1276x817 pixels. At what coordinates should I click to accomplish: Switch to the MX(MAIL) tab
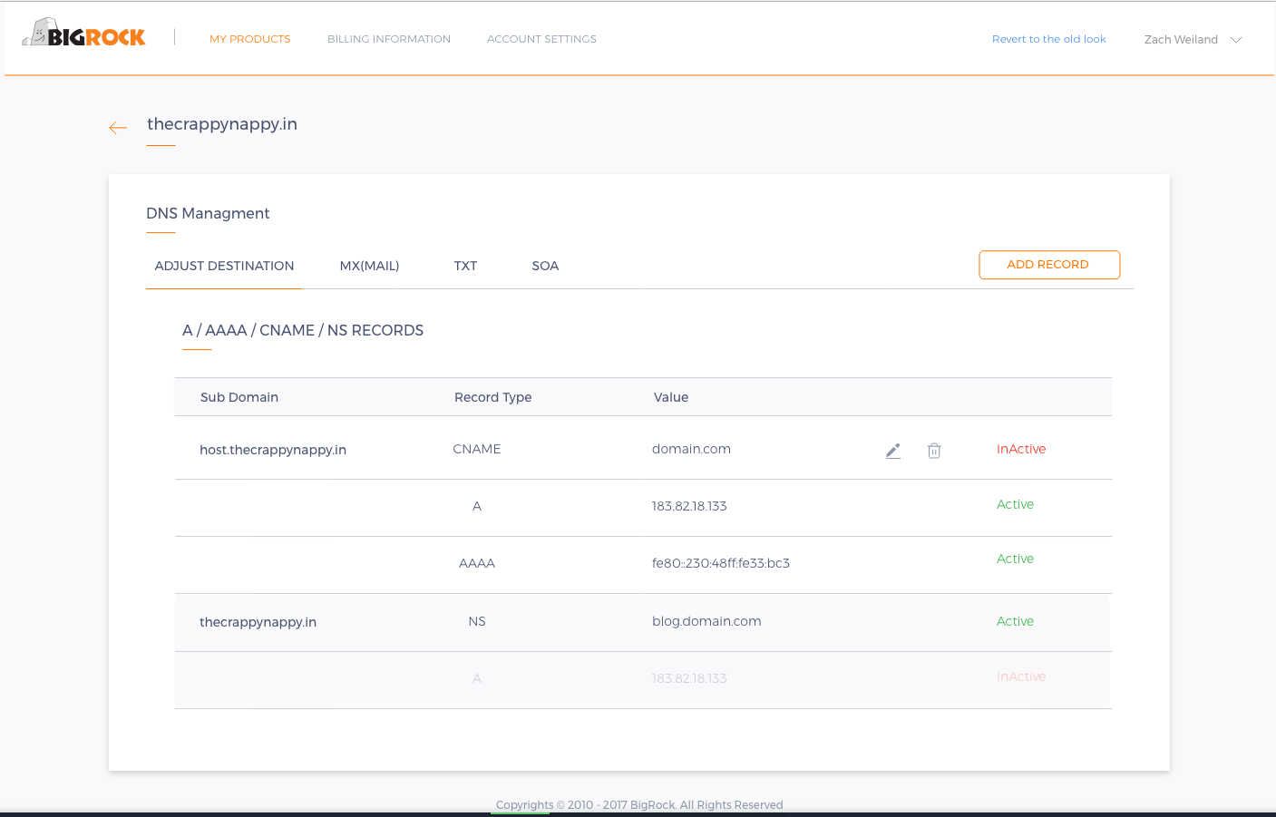(369, 266)
